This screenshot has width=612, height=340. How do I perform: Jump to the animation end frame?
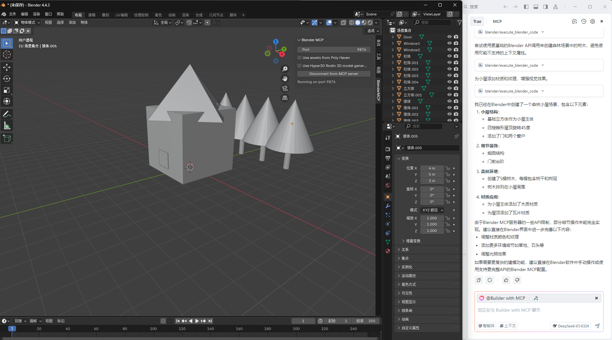[210, 321]
